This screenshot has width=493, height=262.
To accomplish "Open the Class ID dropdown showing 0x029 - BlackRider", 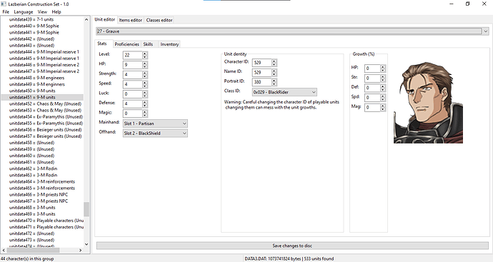I will (284, 92).
